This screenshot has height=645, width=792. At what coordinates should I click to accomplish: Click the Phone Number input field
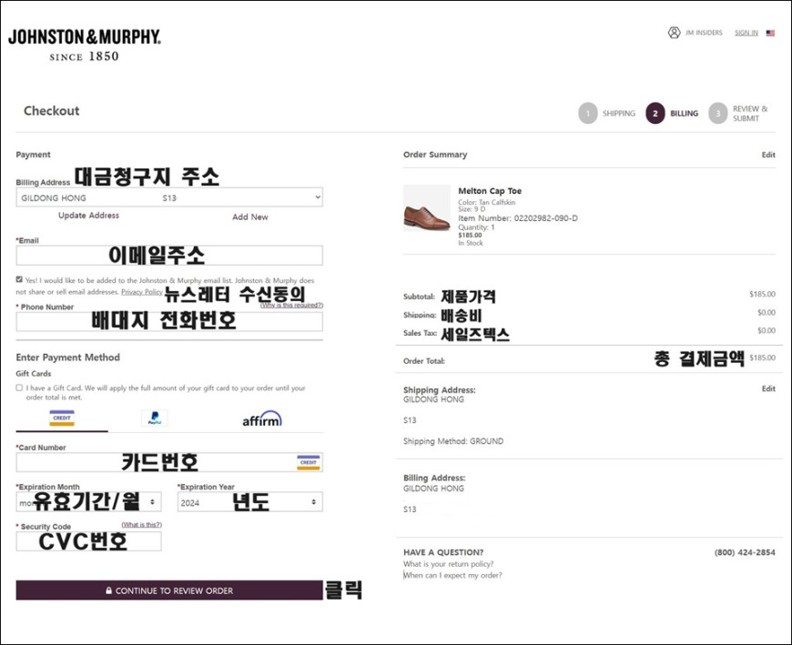coord(169,321)
